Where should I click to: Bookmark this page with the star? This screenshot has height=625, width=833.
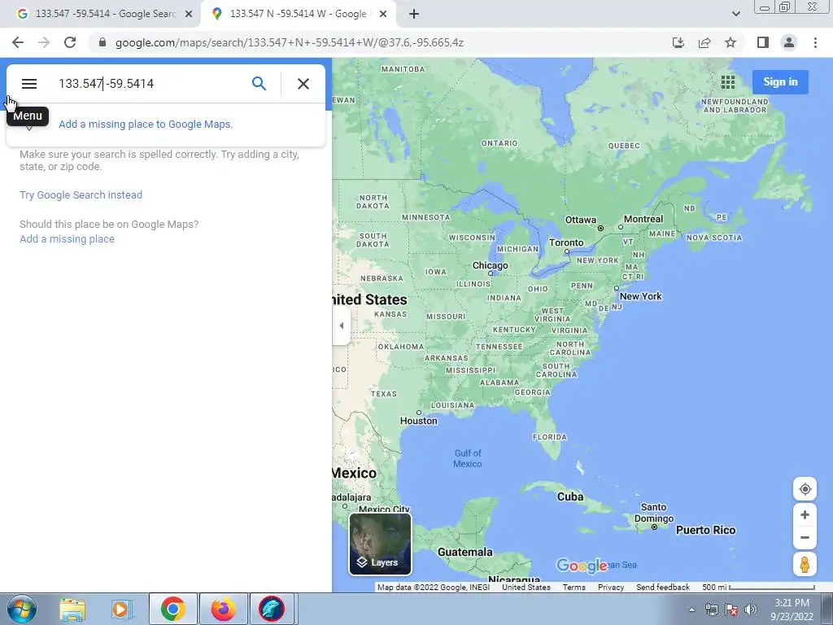pyautogui.click(x=731, y=42)
